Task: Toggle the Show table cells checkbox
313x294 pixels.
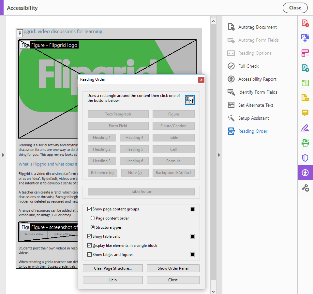Action: coord(89,236)
